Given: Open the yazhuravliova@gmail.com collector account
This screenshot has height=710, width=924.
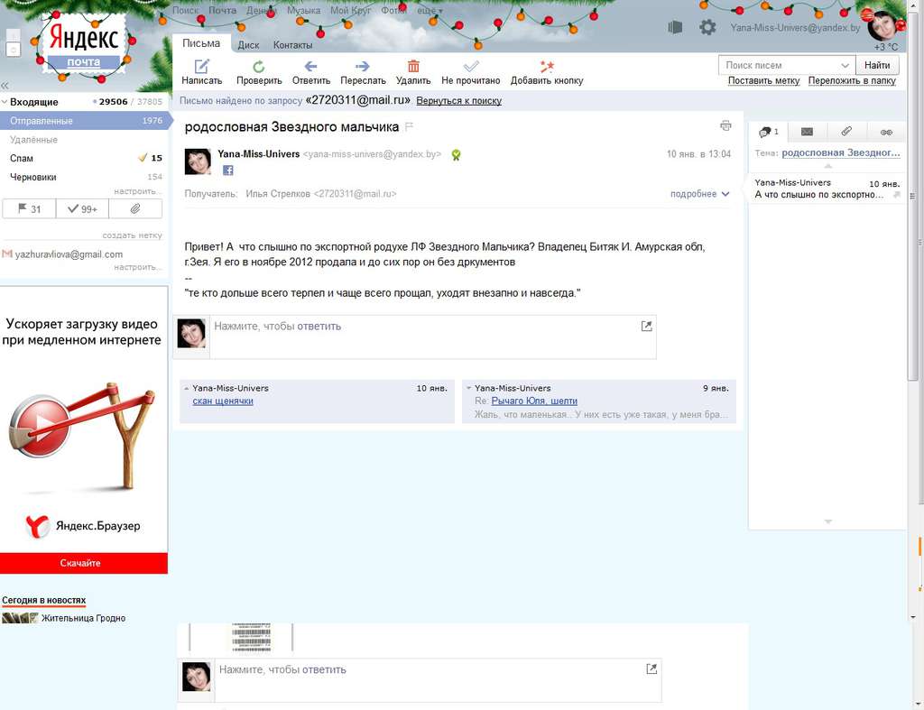Looking at the screenshot, I should tap(69, 254).
